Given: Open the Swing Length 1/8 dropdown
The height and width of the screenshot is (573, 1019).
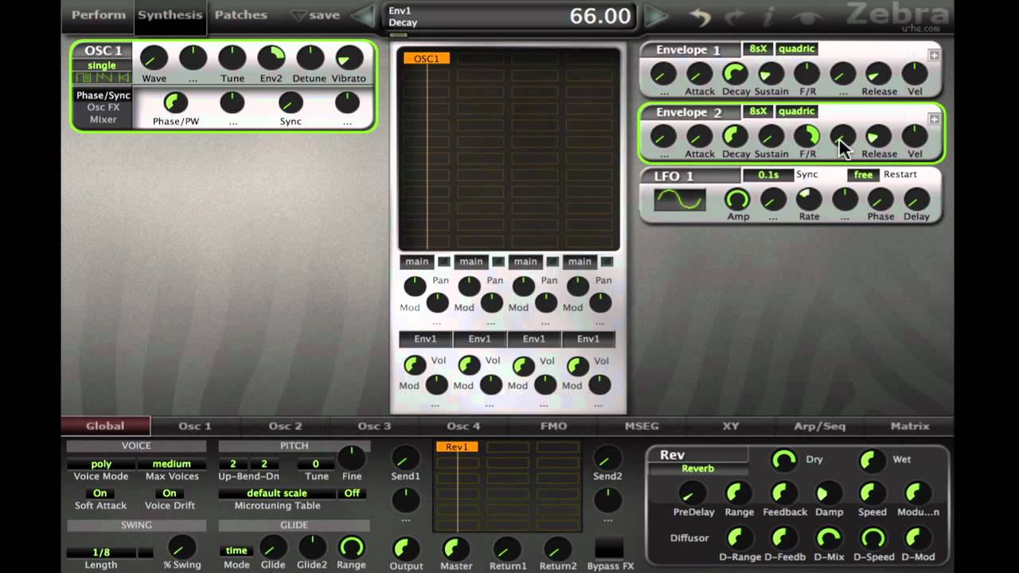Looking at the screenshot, I should tap(101, 552).
